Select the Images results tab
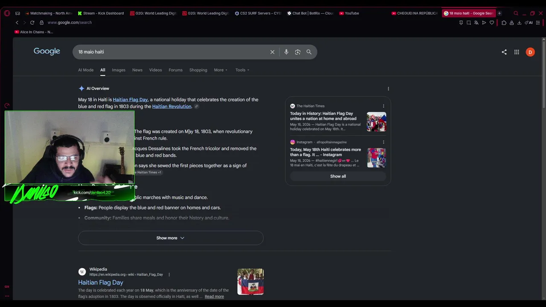This screenshot has width=546, height=307. click(x=119, y=70)
